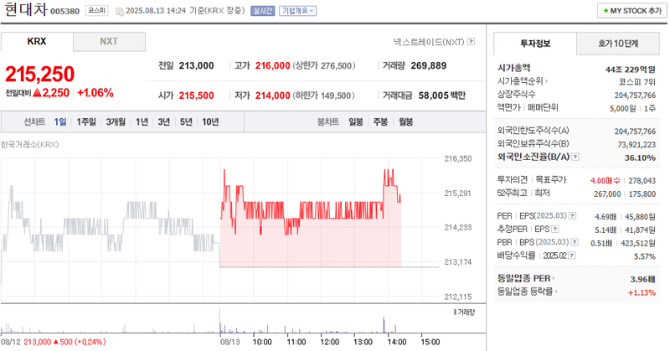The width and height of the screenshot is (670, 351).
Task: Click 08/12 previous close summary text
Action: click(54, 342)
